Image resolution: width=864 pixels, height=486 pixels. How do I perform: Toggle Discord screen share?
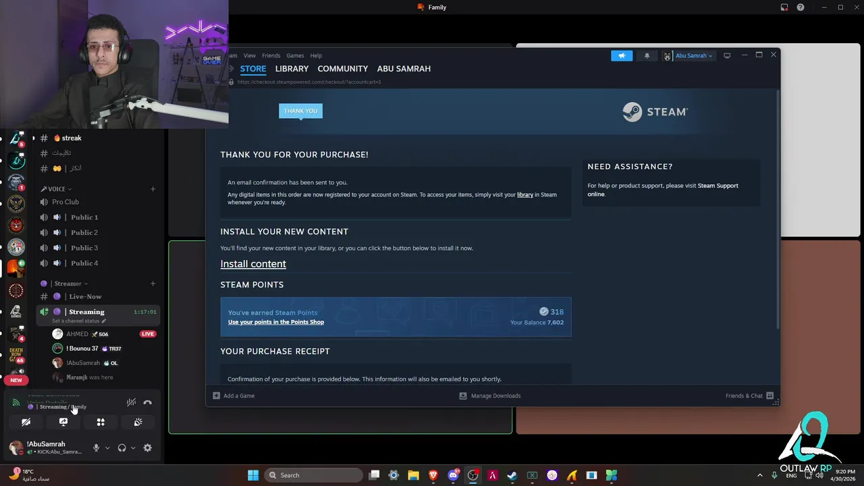tap(63, 422)
